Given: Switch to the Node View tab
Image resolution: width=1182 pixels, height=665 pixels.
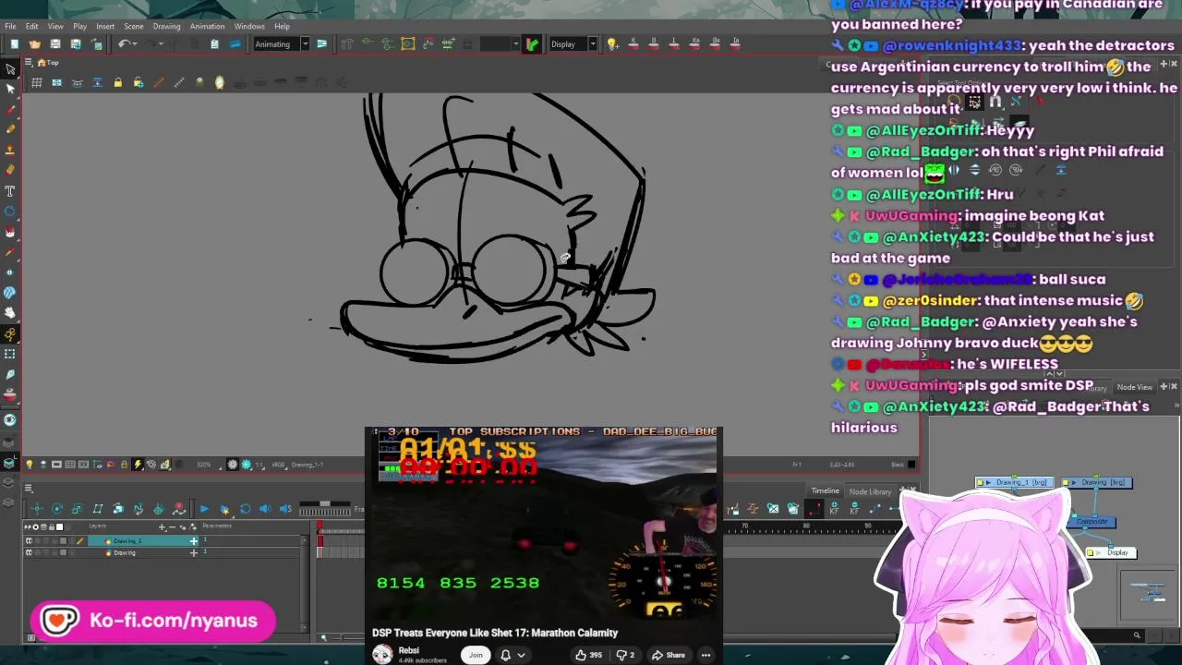Looking at the screenshot, I should coord(1134,387).
